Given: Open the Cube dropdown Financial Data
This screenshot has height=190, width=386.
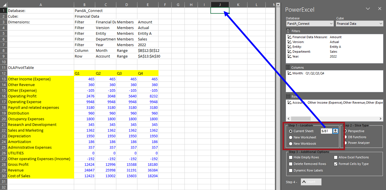Looking at the screenshot, I should 359,24.
